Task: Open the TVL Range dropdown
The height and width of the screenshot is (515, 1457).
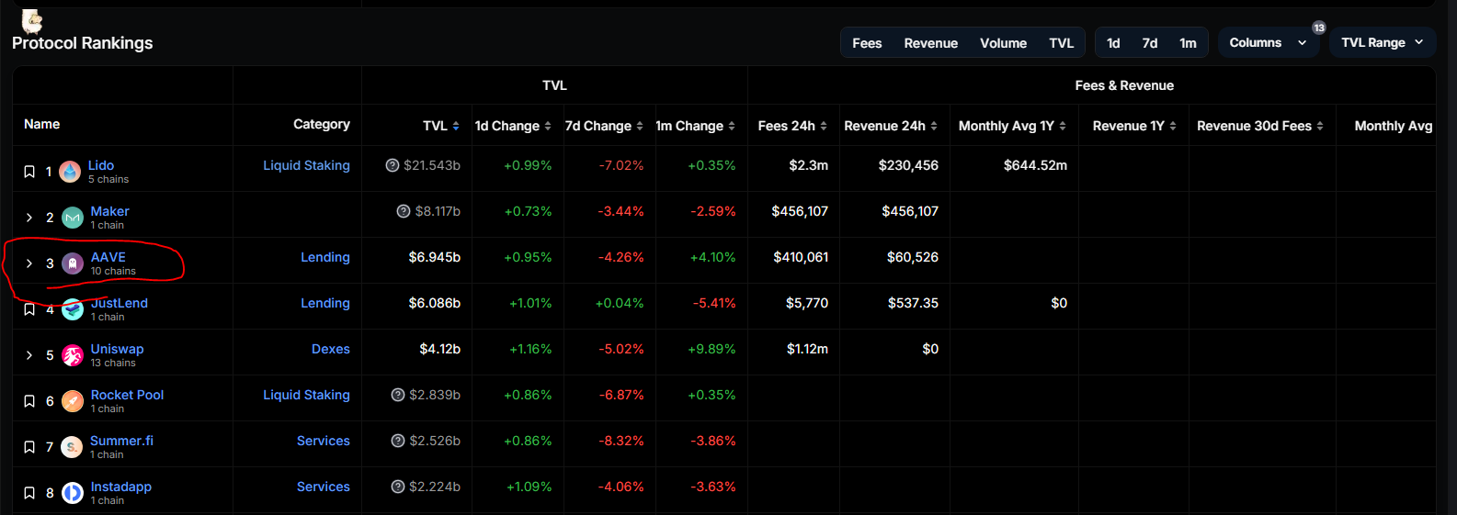Action: (x=1383, y=42)
